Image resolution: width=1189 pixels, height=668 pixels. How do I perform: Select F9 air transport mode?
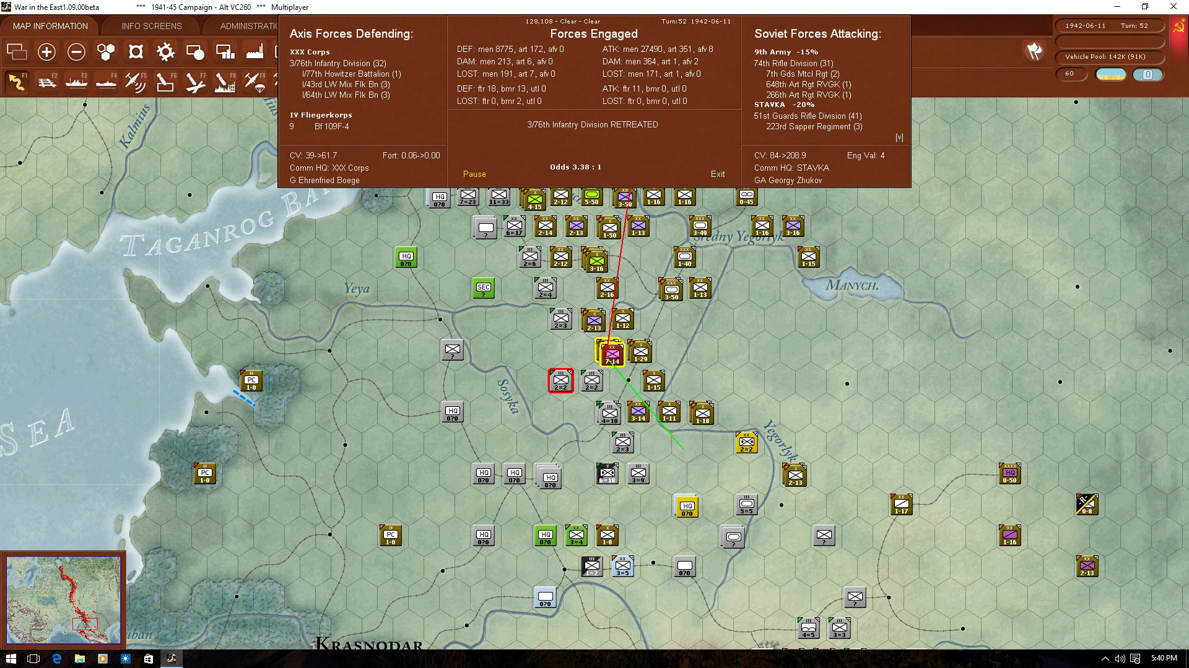(255, 82)
